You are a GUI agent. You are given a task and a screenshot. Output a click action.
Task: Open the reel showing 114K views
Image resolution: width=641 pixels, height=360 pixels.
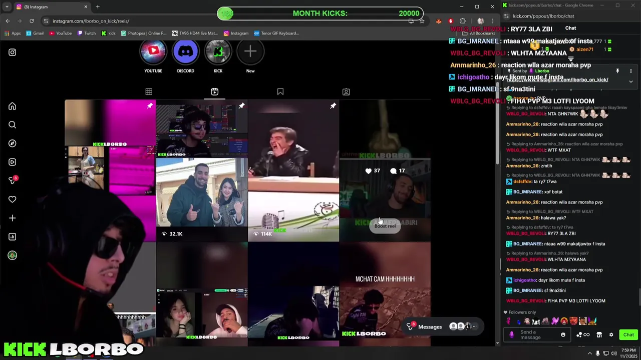tap(293, 170)
